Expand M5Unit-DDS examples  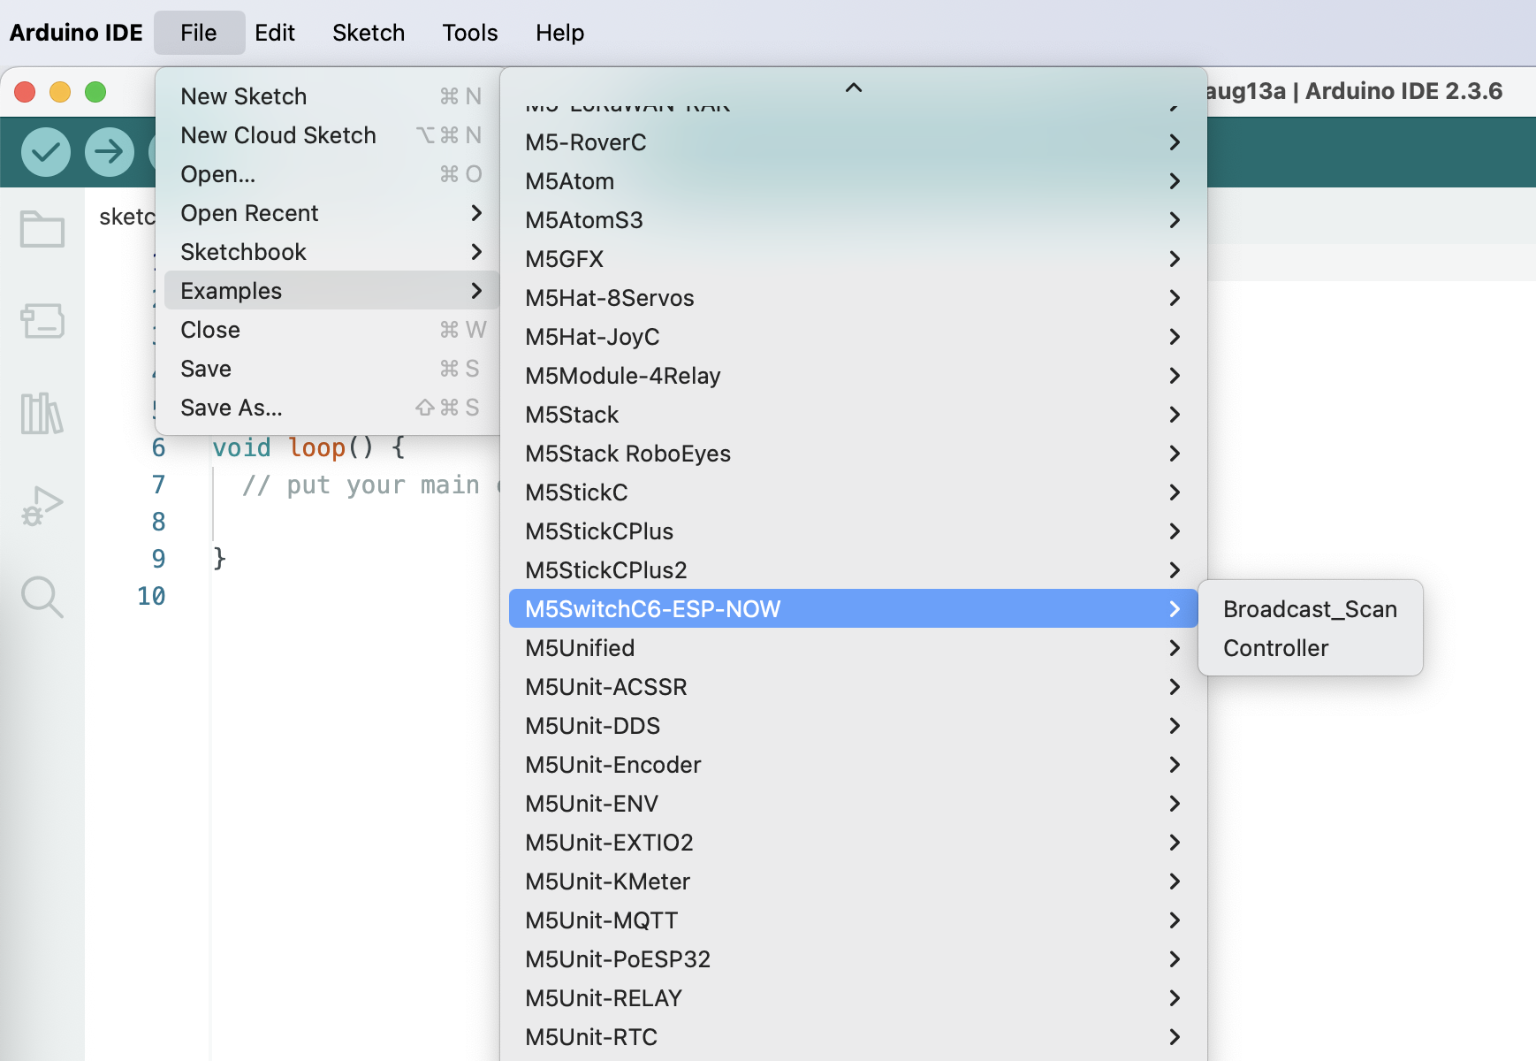854,726
